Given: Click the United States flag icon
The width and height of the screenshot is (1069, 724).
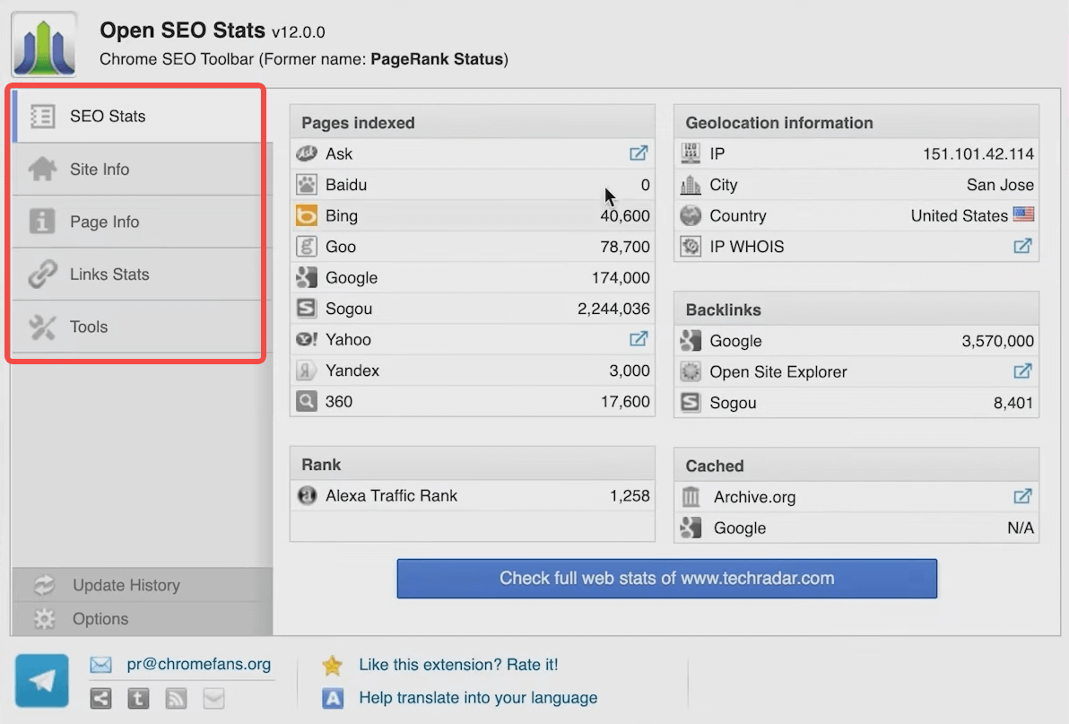Looking at the screenshot, I should click(1023, 214).
